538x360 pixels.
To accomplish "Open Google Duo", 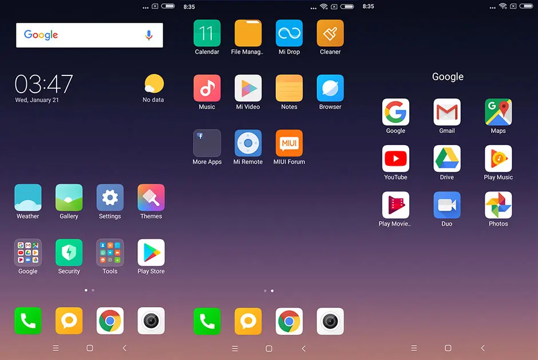I will coord(446,204).
